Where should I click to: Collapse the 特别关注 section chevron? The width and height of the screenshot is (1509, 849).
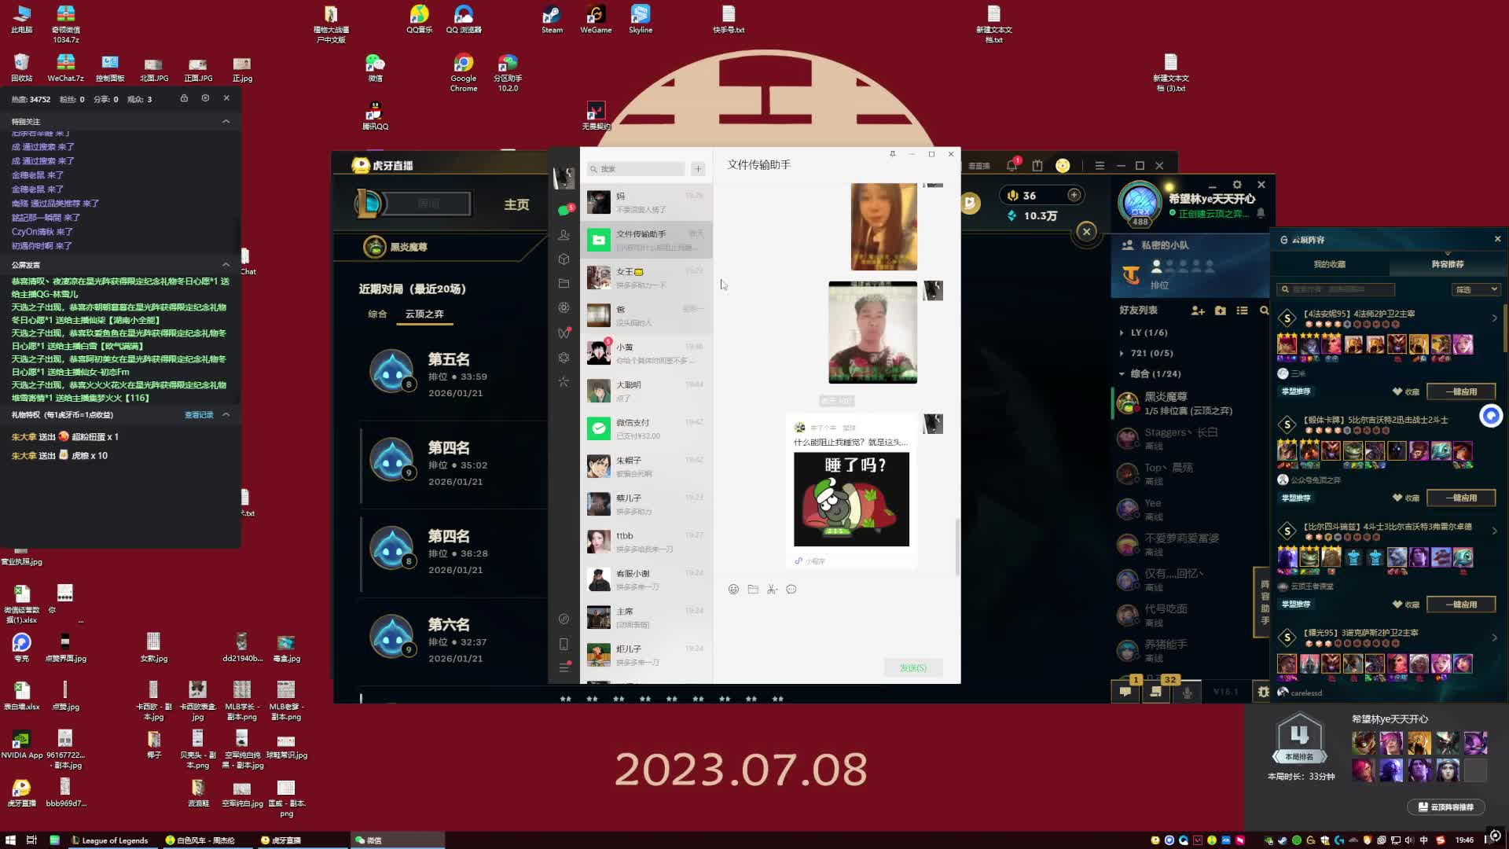[226, 121]
